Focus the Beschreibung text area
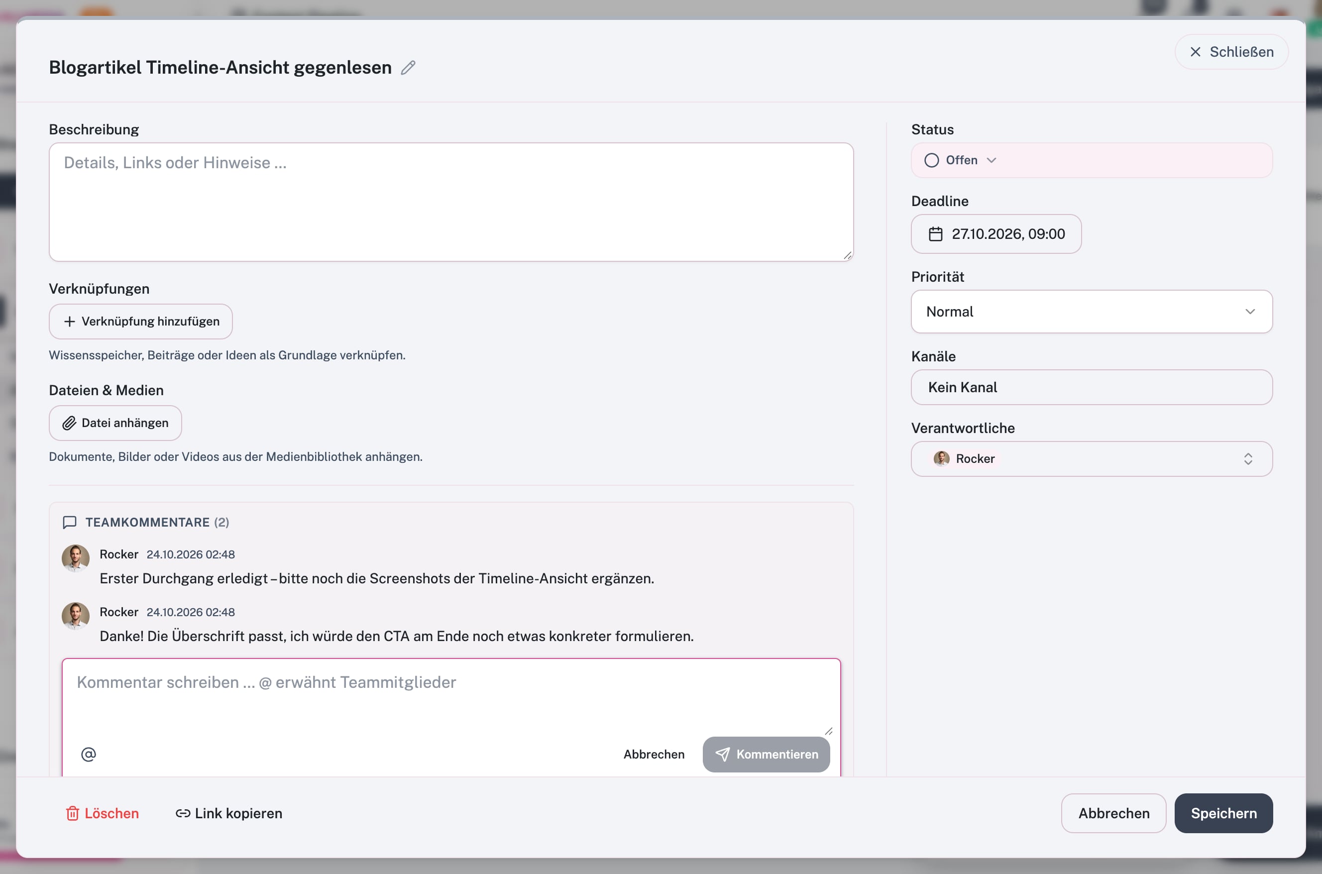This screenshot has width=1322, height=874. (451, 203)
